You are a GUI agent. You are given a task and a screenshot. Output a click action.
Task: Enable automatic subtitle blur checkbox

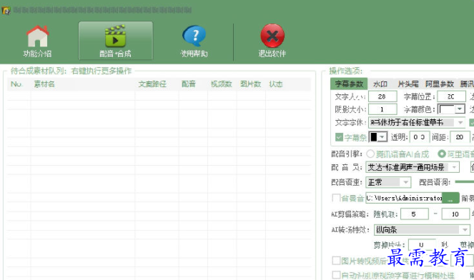336,275
